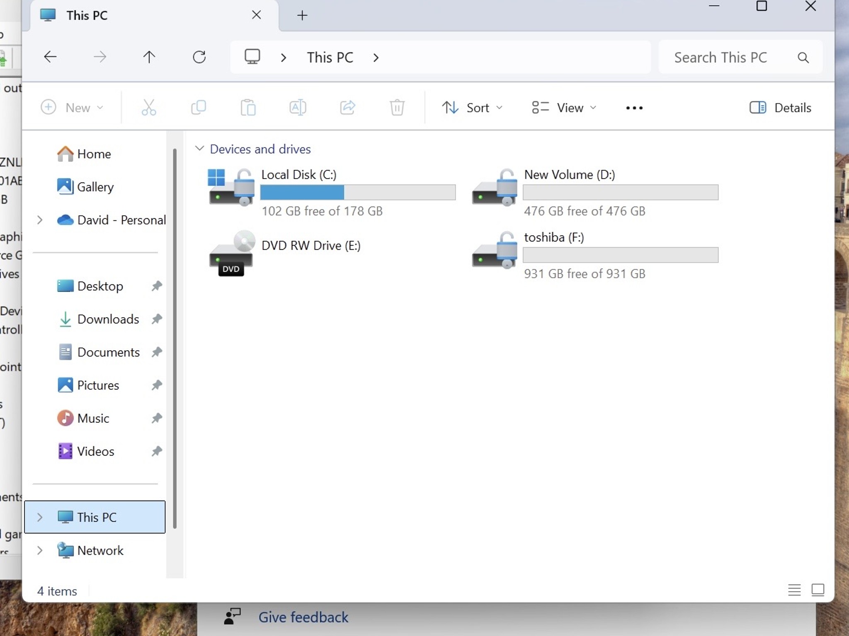Open the See more ellipsis menu

pyautogui.click(x=634, y=108)
